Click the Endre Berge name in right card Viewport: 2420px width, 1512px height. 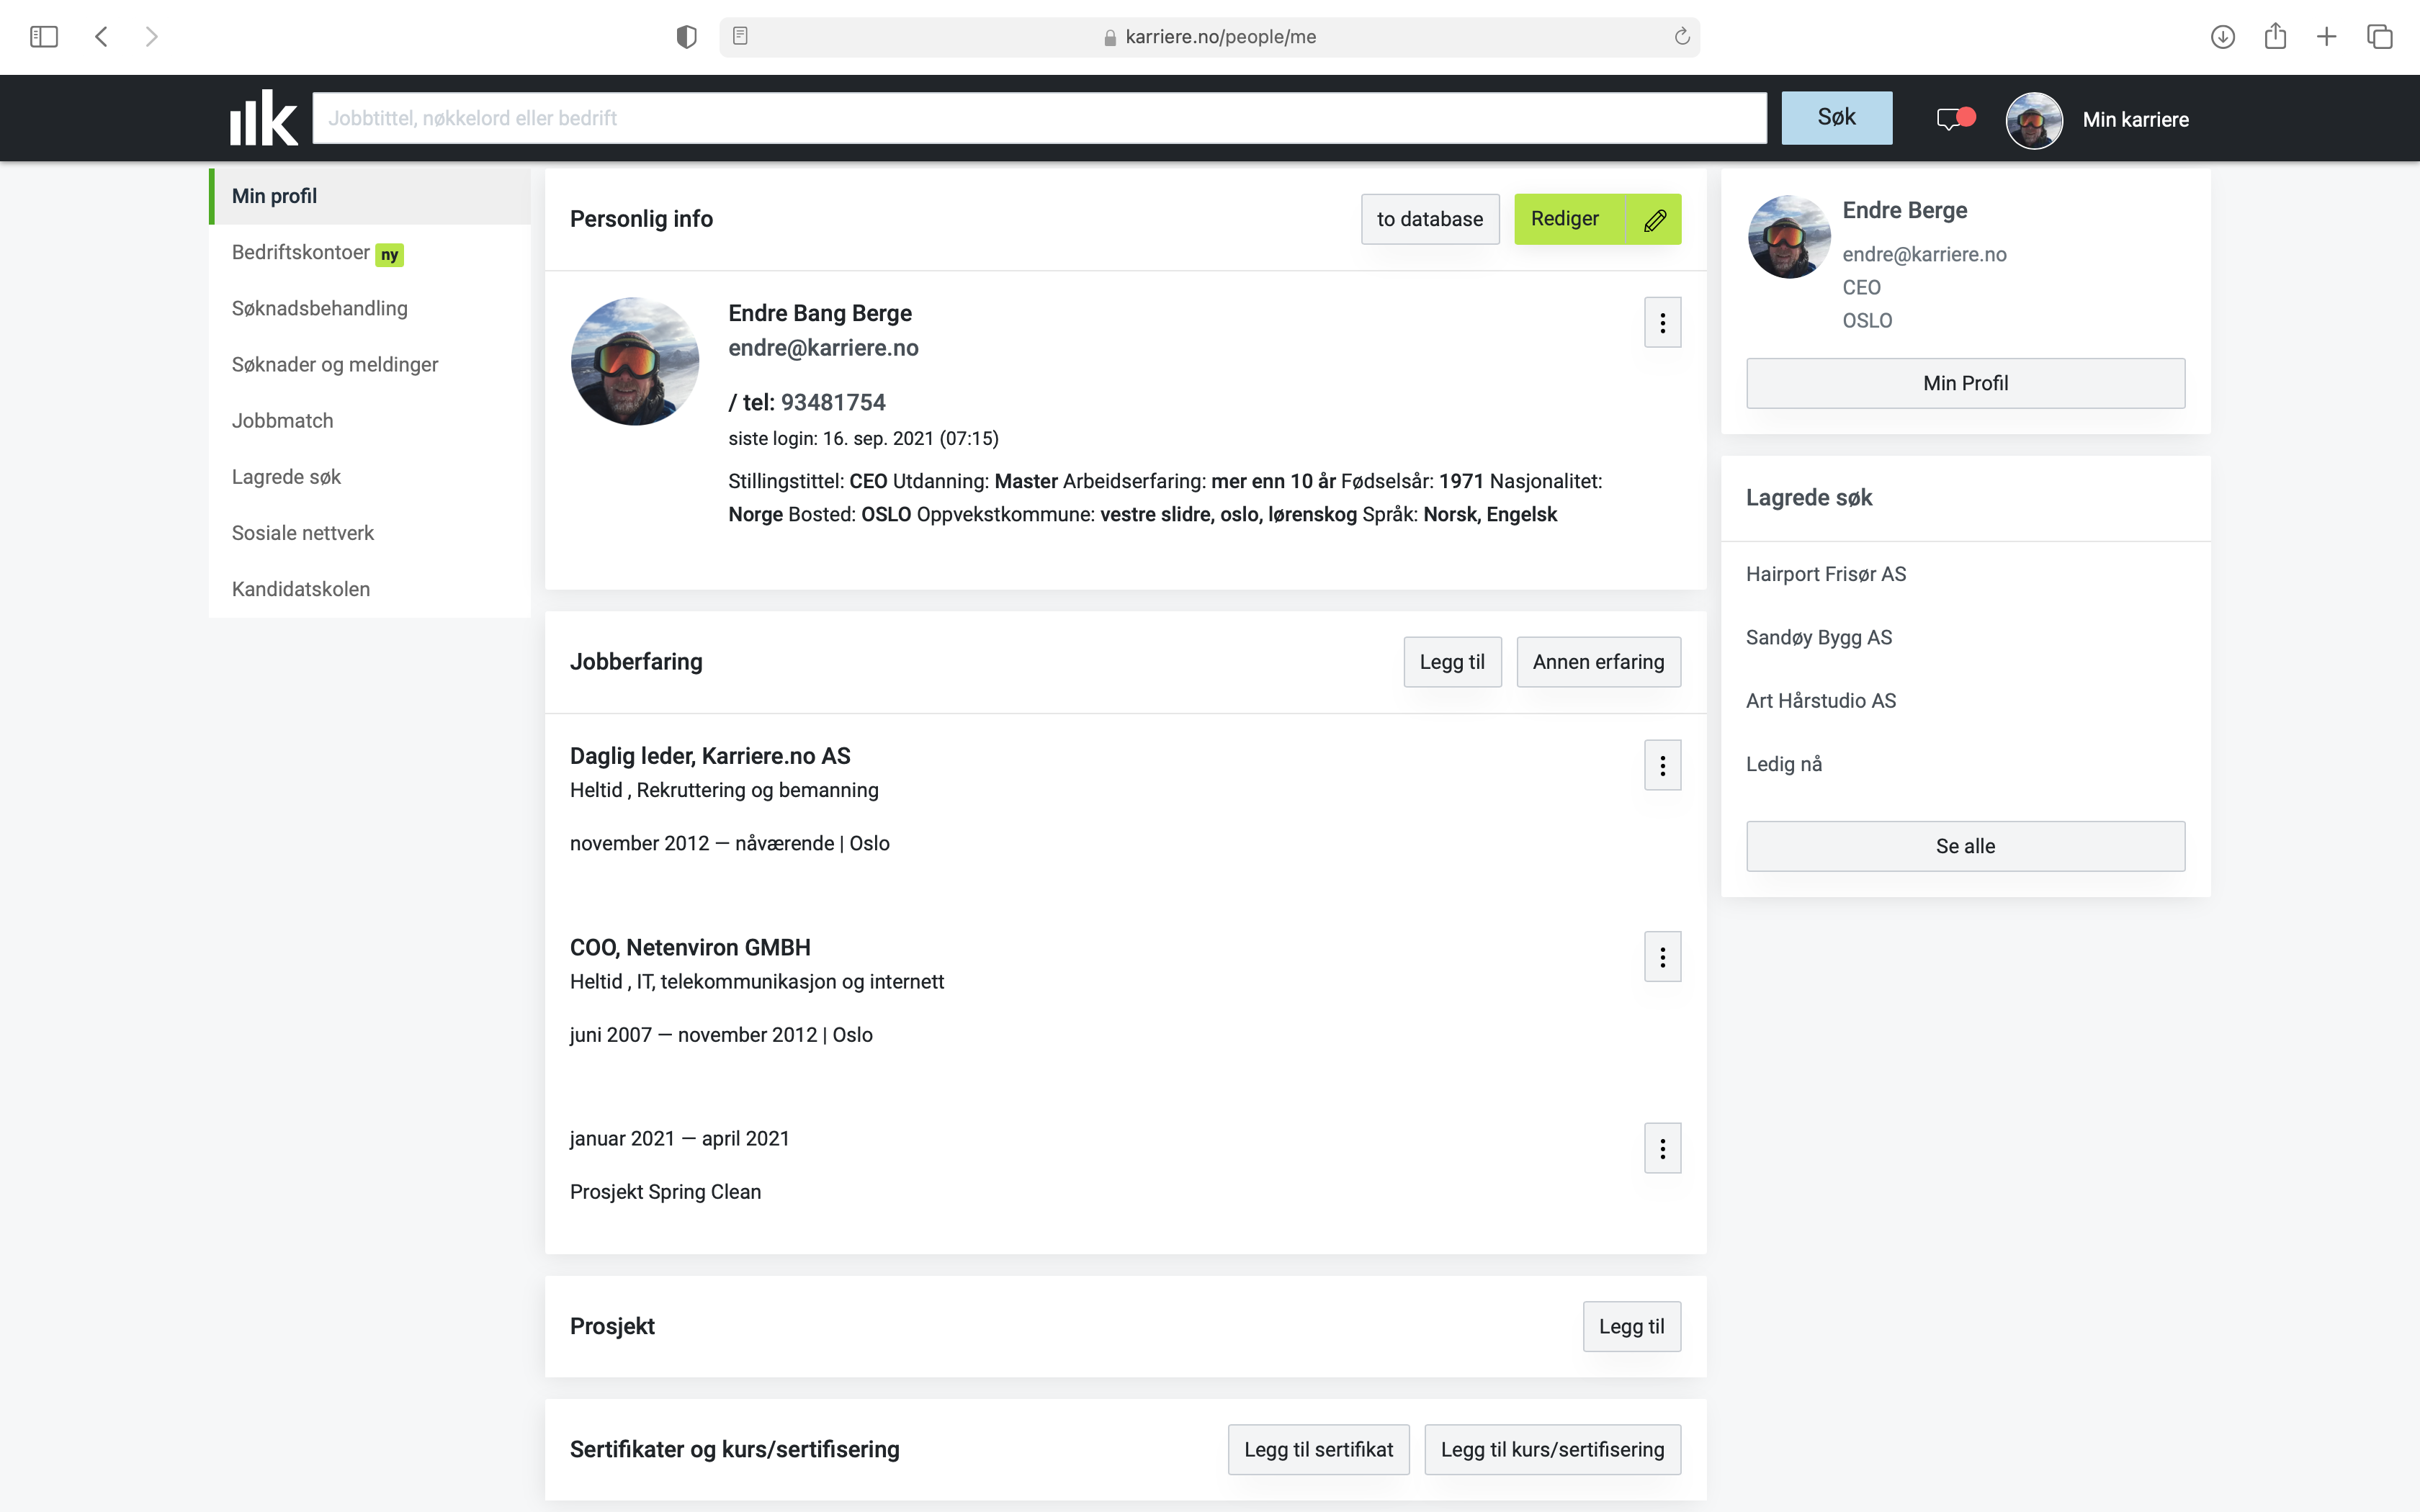pos(1904,210)
